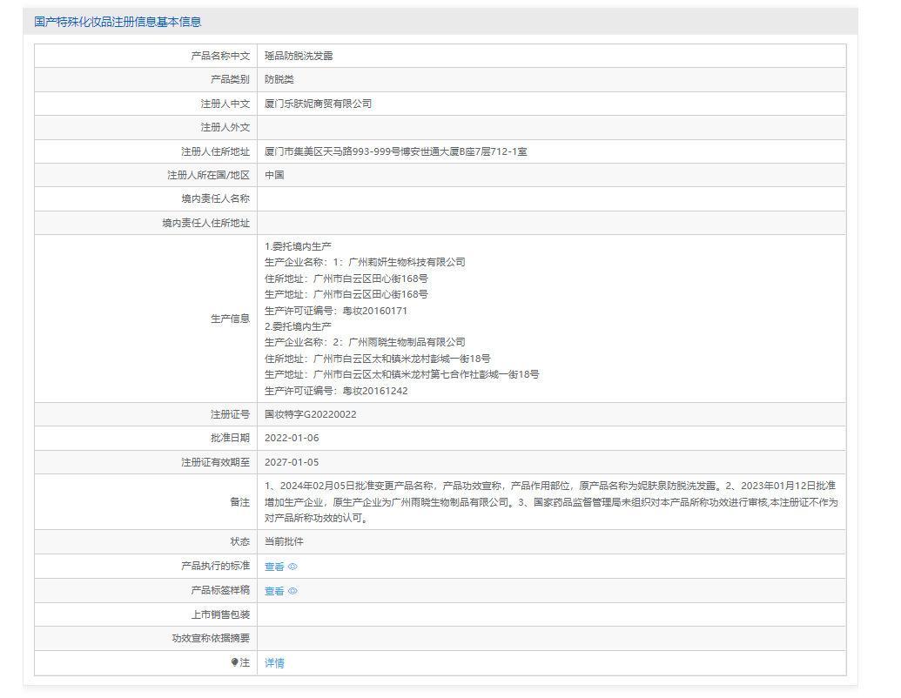Click the country value 中国
The width and height of the screenshot is (901, 698).
point(274,175)
